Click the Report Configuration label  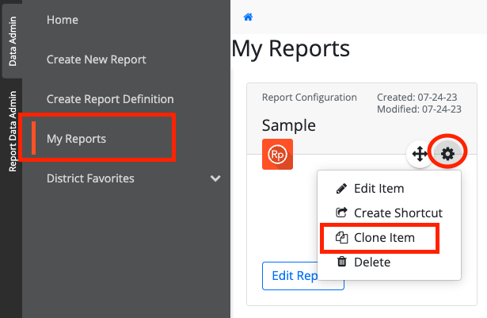(x=309, y=98)
